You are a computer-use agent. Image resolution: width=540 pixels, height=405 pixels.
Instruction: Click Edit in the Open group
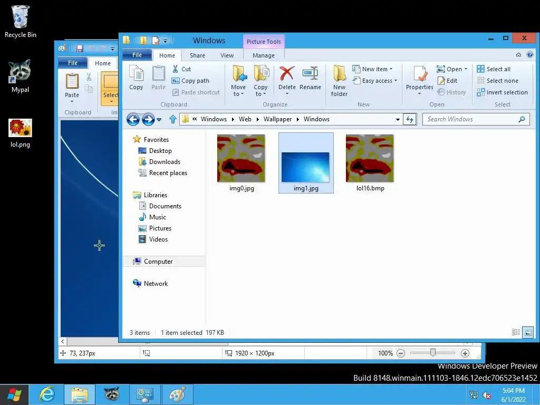pos(448,81)
